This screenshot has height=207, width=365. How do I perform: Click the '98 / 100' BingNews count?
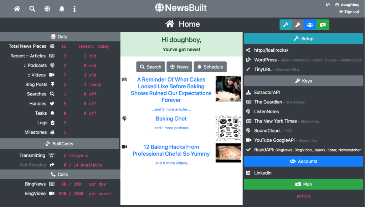click(71, 184)
